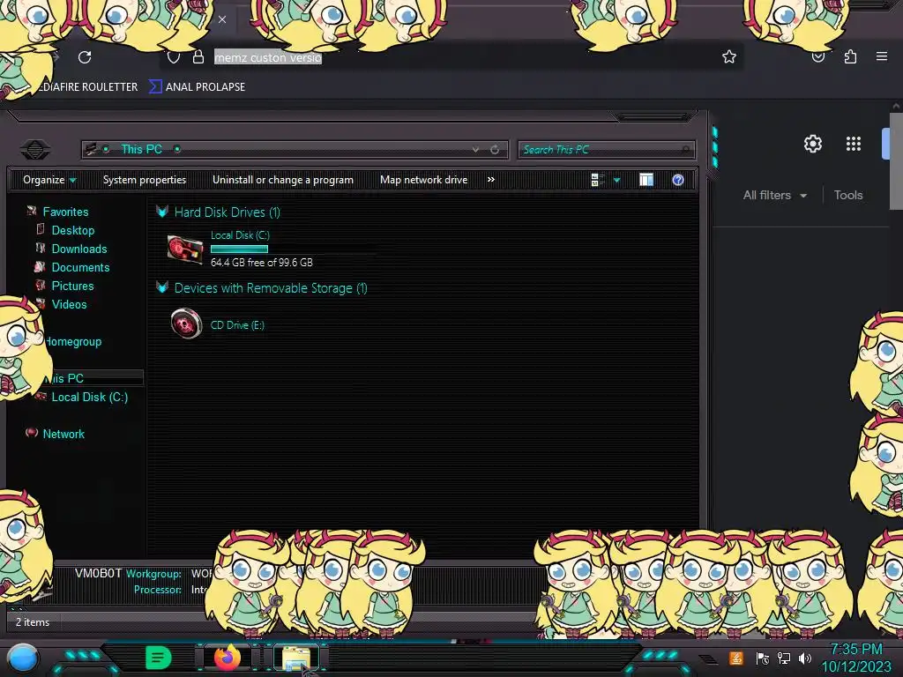Show more toolbar commands chevron

click(x=490, y=180)
